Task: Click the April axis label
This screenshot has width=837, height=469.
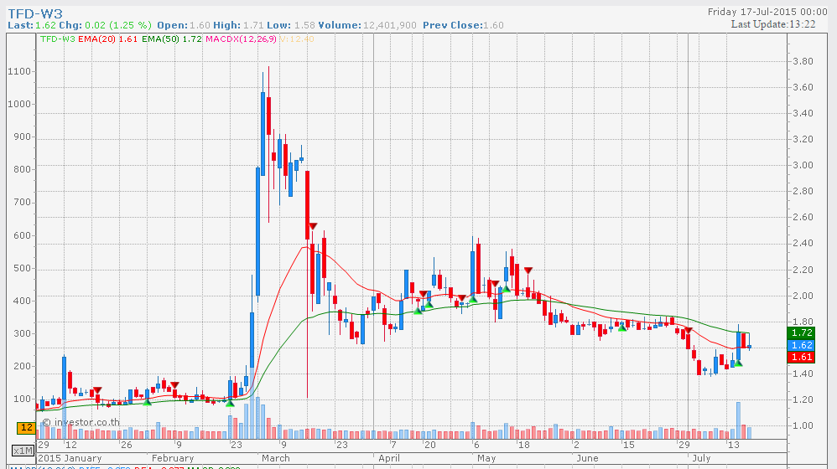Action: click(388, 458)
